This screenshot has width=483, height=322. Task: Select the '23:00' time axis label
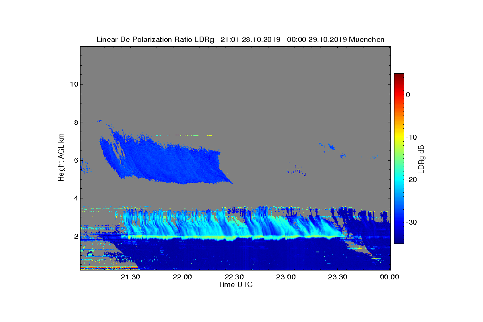pyautogui.click(x=286, y=277)
